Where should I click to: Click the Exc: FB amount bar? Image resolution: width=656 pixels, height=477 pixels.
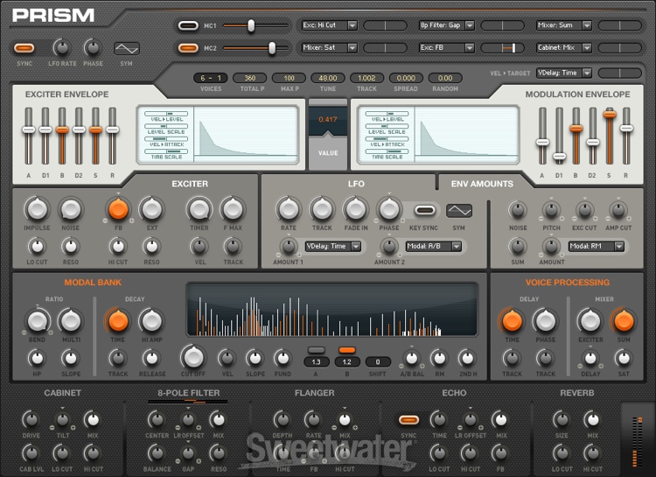coord(502,48)
